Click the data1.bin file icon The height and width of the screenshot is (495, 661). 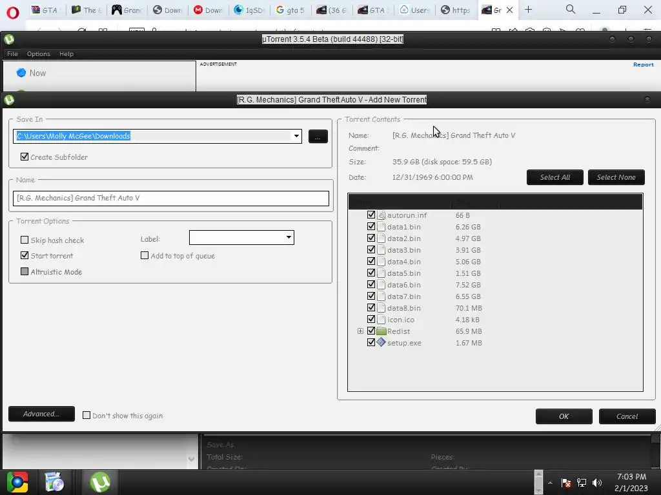[381, 226]
